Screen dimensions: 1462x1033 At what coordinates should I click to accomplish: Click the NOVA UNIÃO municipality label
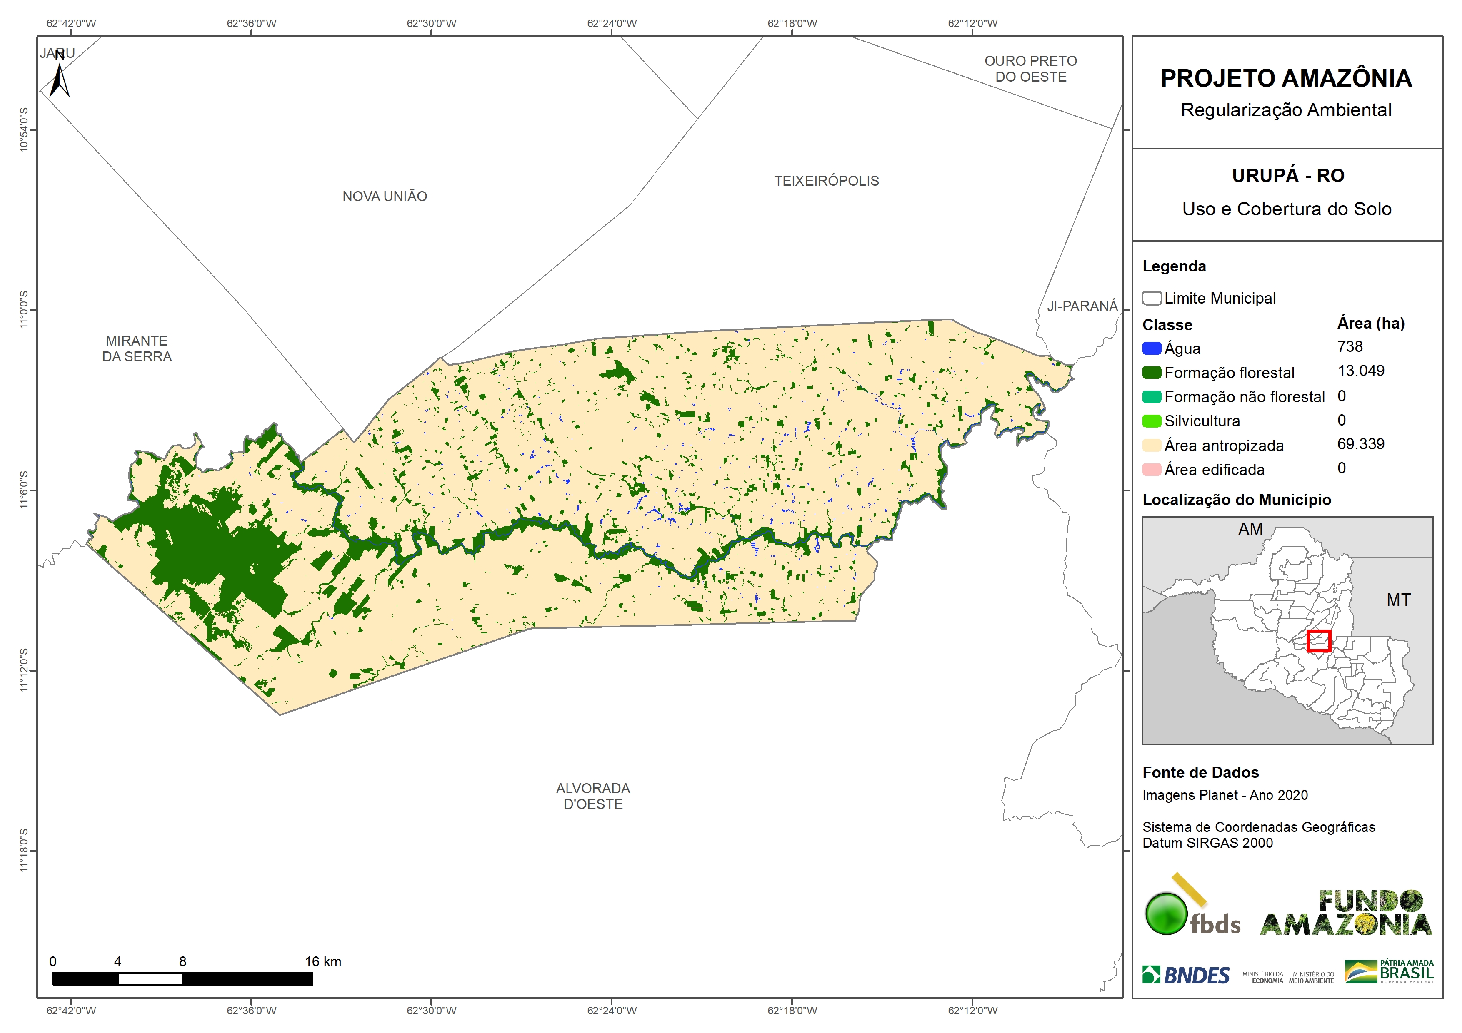tap(385, 196)
